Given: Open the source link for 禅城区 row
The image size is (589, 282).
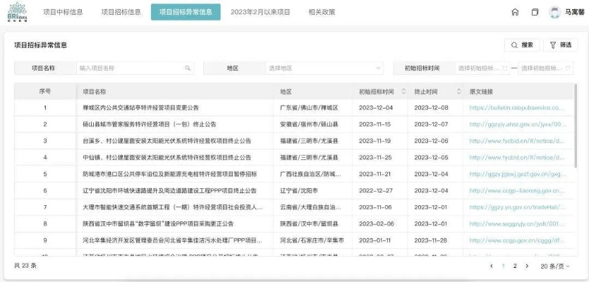Looking at the screenshot, I should (x=517, y=108).
